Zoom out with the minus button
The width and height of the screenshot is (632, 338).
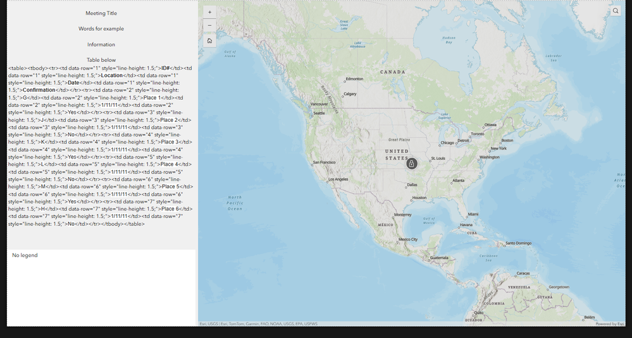point(209,26)
